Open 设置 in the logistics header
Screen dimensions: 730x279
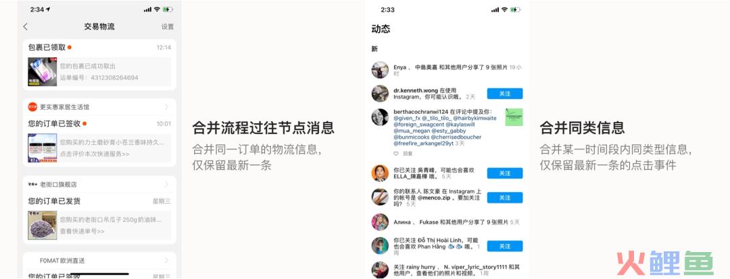click(x=168, y=27)
